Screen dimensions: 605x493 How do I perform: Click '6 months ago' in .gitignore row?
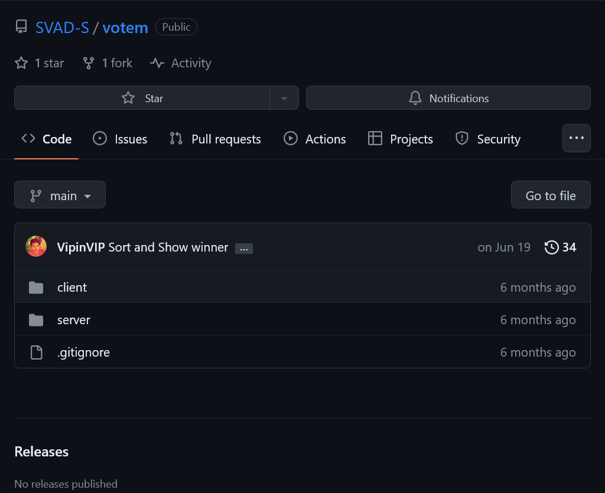[538, 352]
